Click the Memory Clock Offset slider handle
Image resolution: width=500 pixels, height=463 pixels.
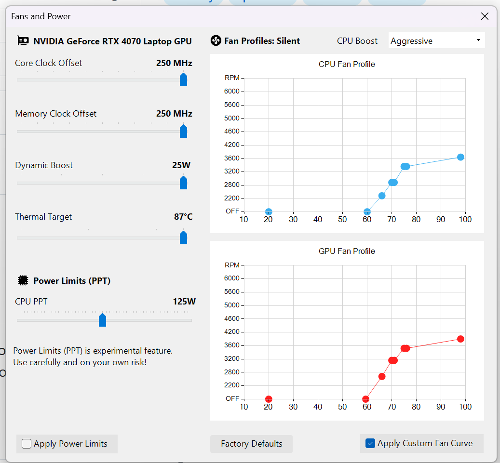coord(183,131)
